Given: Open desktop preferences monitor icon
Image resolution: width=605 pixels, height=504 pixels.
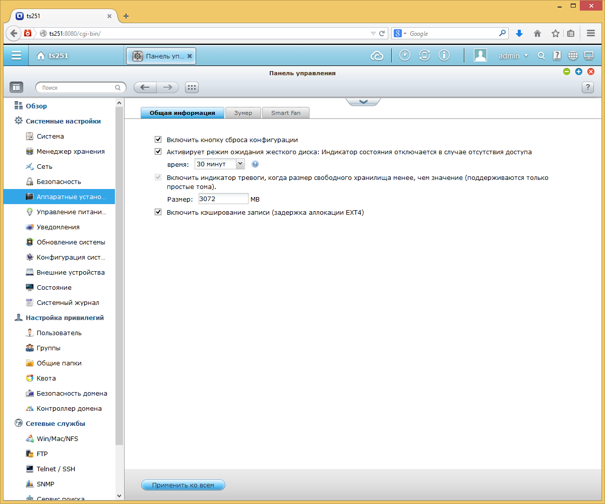Looking at the screenshot, I should coord(588,55).
